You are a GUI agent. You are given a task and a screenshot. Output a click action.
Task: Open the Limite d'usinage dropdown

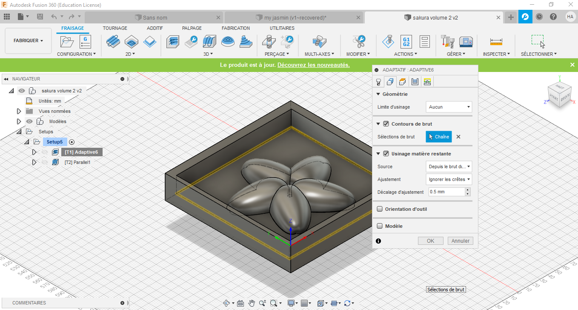449,107
